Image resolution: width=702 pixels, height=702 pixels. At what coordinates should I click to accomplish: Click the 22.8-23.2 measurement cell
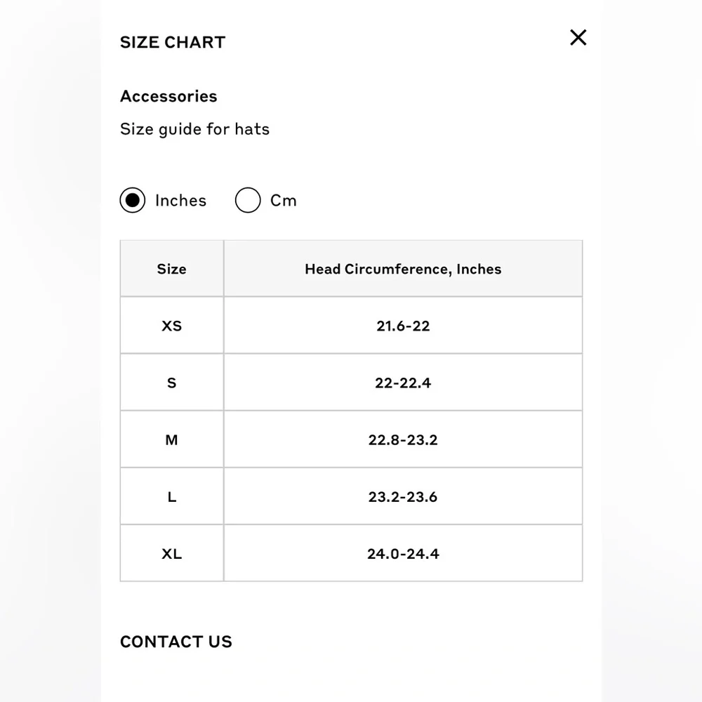click(x=403, y=439)
